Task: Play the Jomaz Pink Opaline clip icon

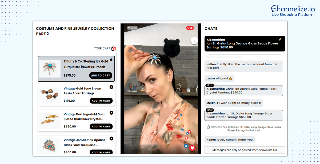Action: (x=111, y=139)
